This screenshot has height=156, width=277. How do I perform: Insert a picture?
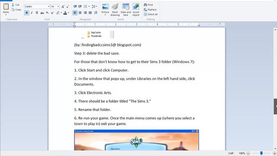(105, 8)
